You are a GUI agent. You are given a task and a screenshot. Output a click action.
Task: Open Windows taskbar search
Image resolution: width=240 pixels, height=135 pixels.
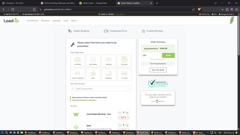coord(6,132)
